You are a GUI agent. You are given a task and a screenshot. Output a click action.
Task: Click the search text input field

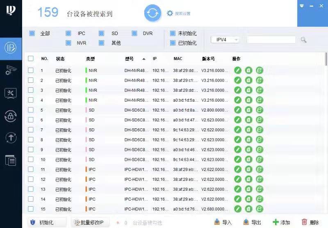271,40
